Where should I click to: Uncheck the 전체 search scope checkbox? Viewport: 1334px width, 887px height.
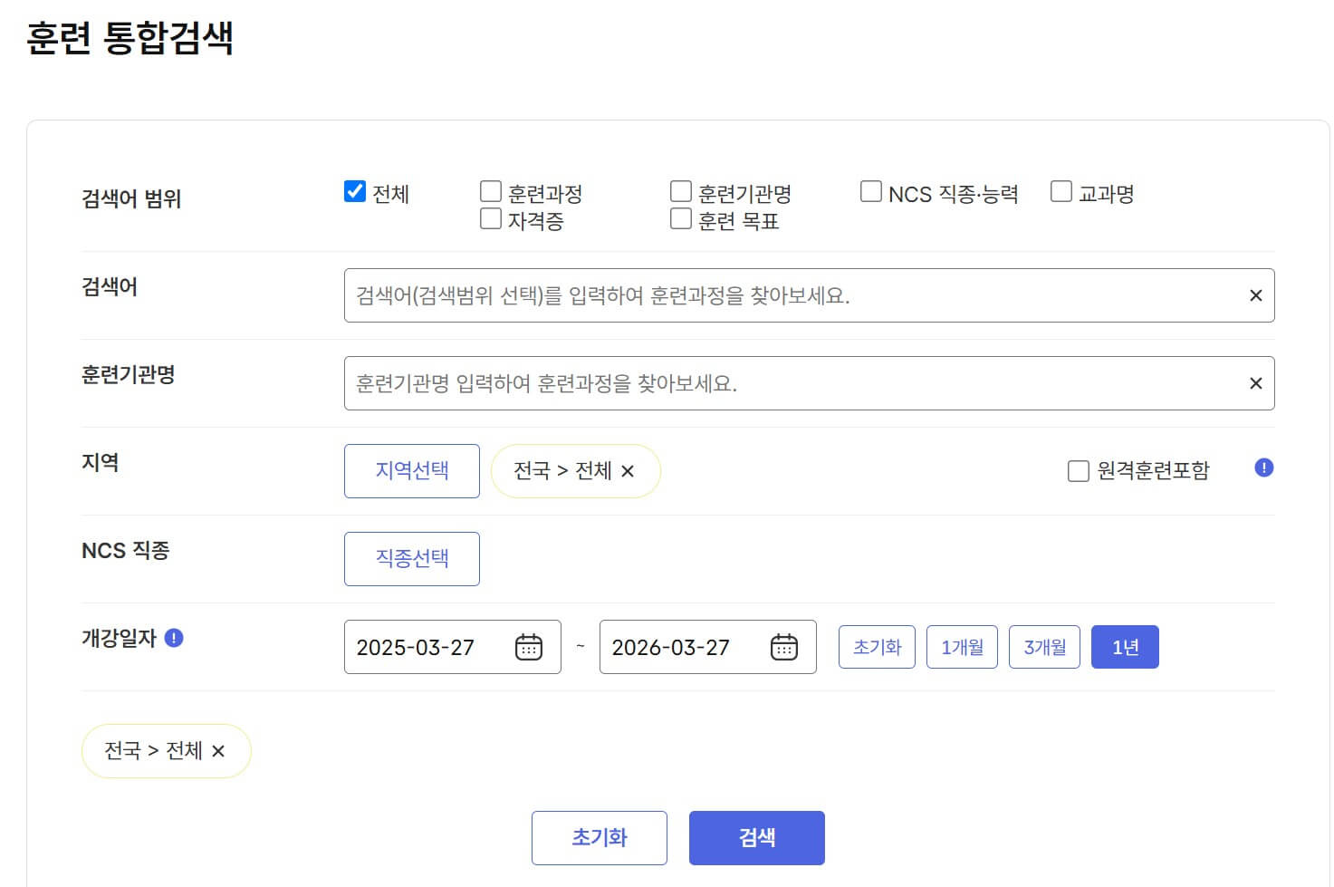click(x=353, y=190)
